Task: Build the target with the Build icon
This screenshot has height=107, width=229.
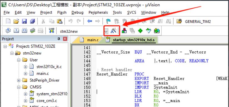Action: point(16,30)
